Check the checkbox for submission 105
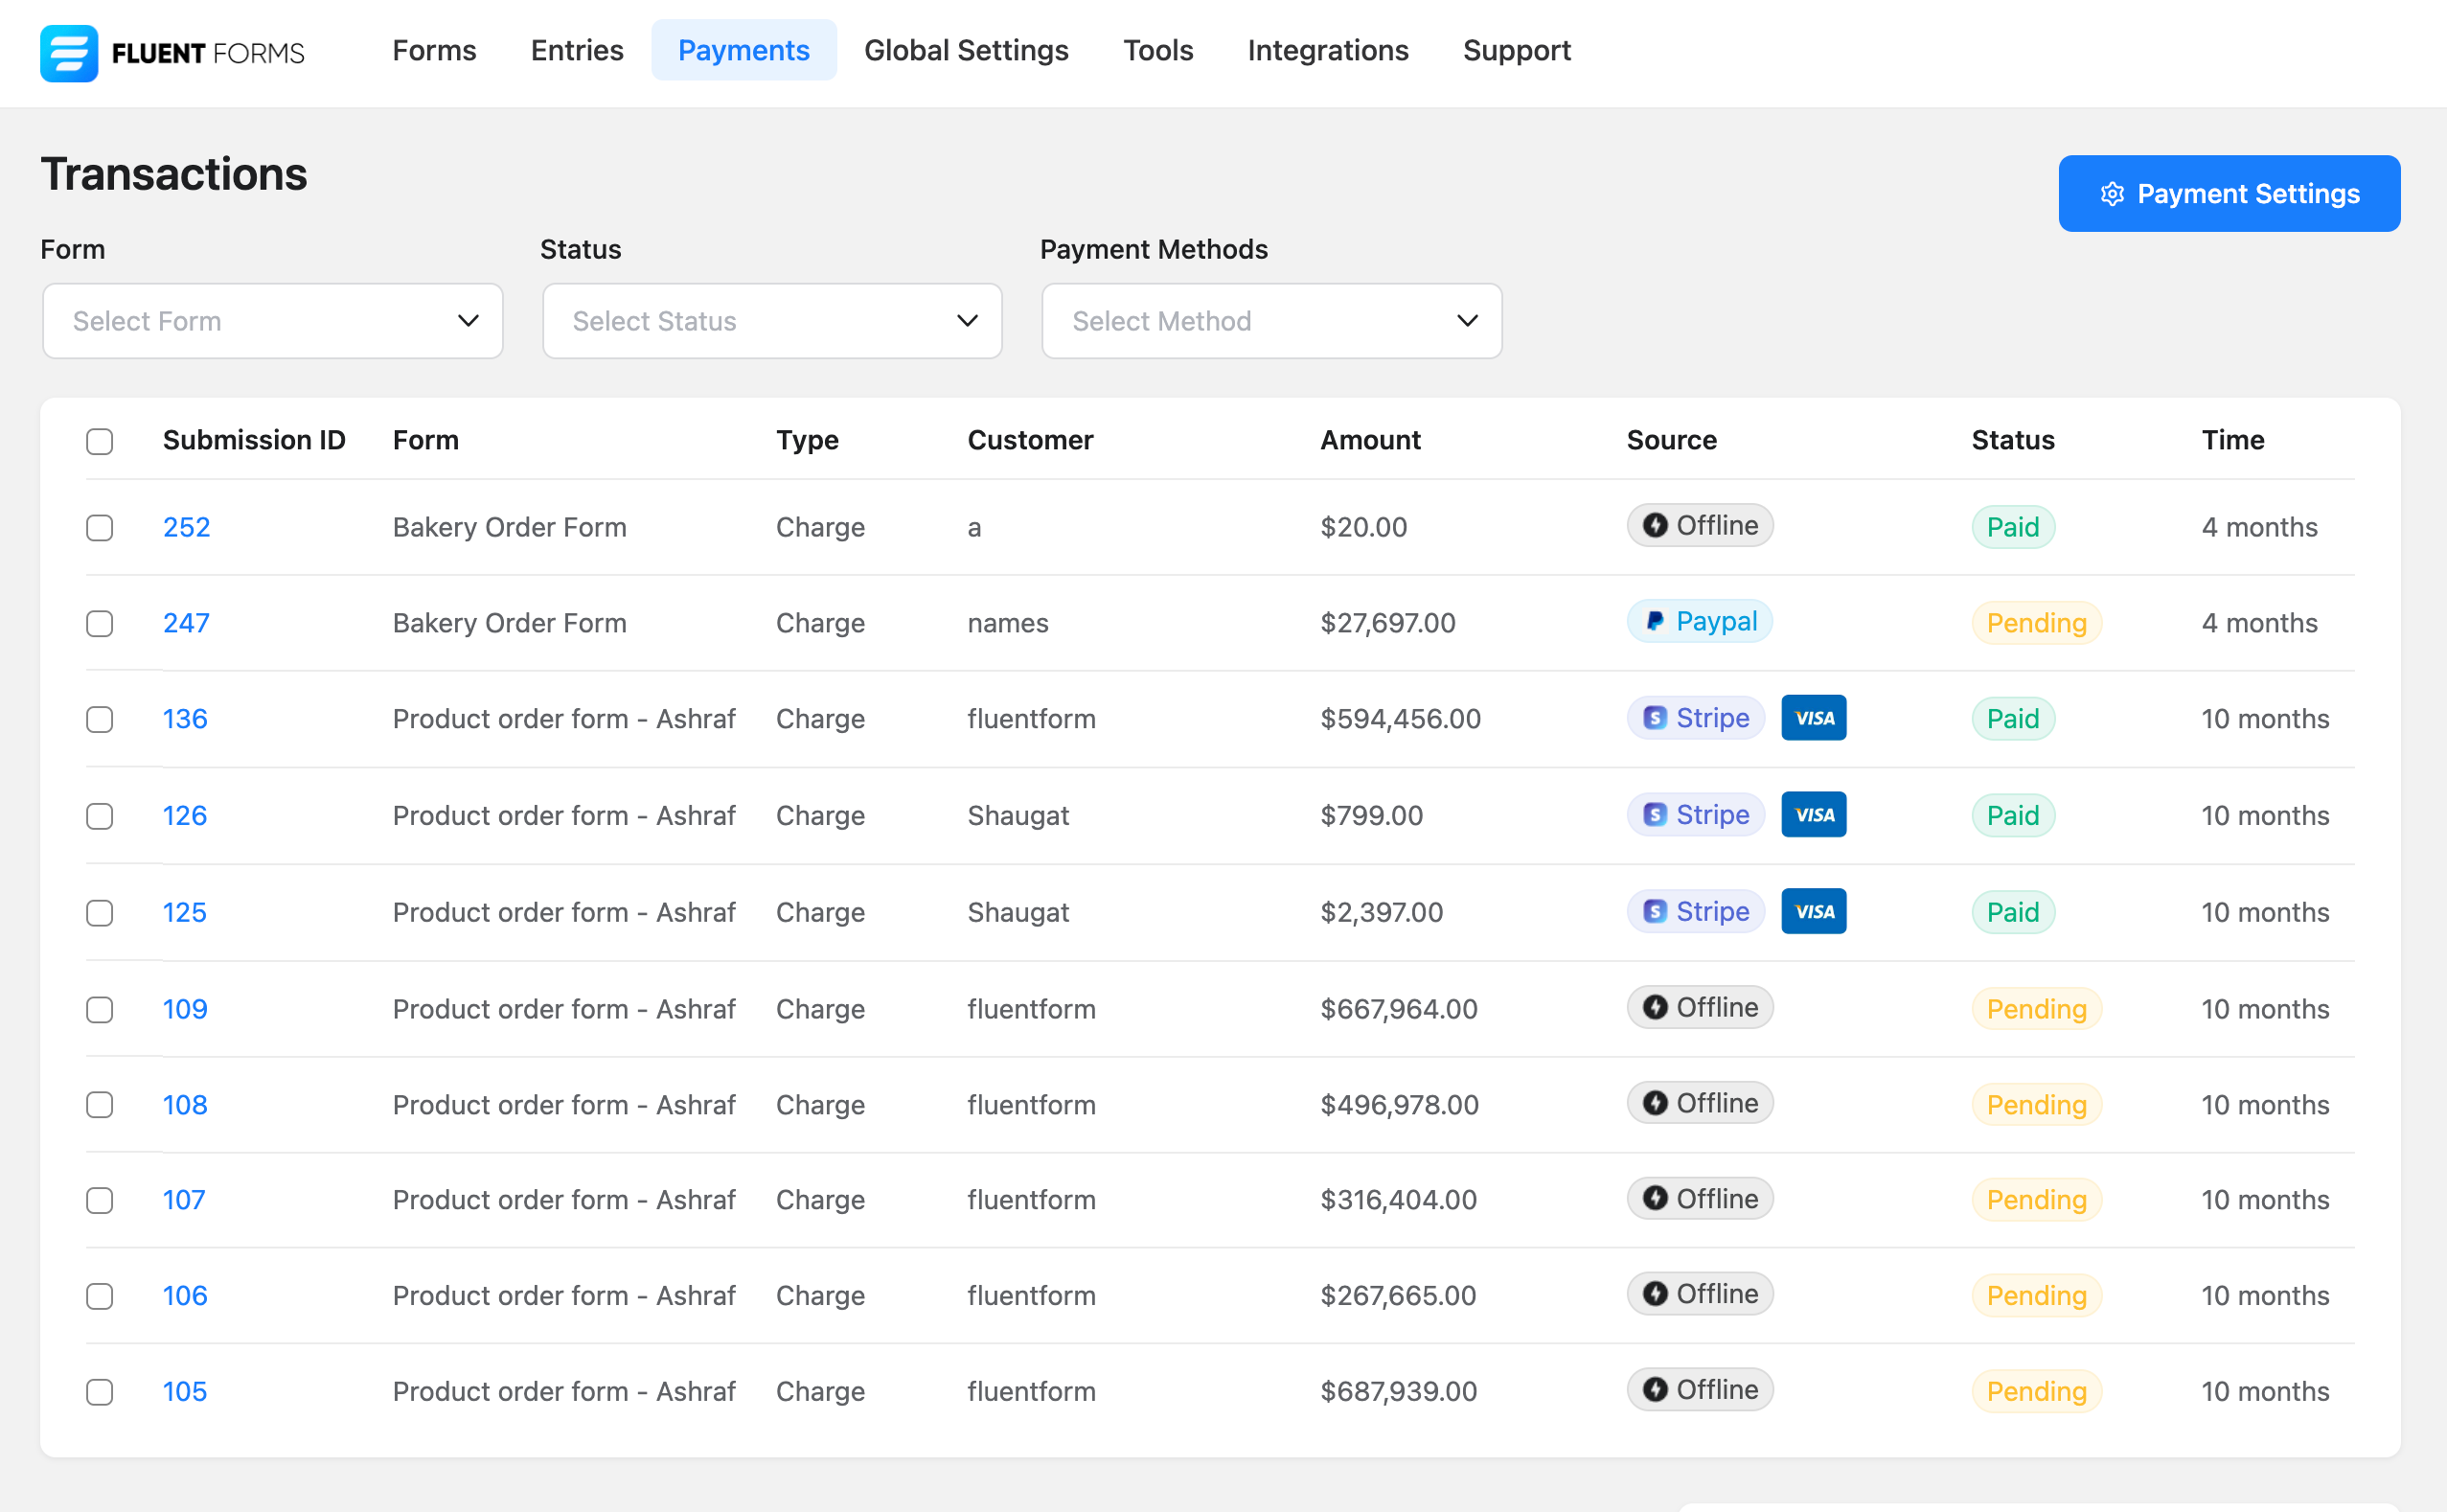2447x1512 pixels. coord(99,1392)
